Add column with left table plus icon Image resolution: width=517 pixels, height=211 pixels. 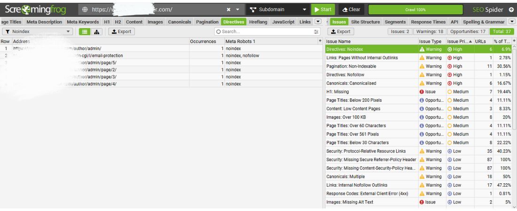[321, 41]
